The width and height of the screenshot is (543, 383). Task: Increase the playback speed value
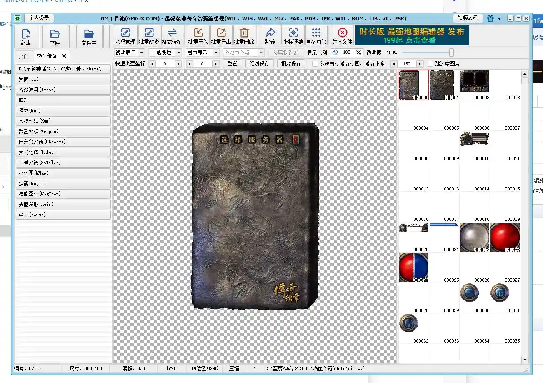[420, 64]
